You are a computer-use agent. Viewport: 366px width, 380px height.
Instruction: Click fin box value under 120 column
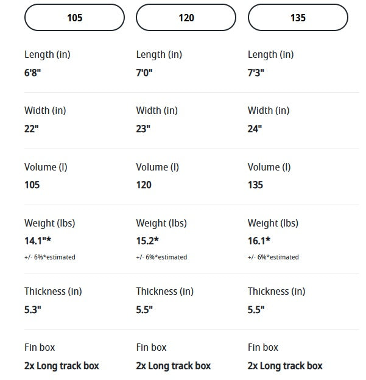tap(173, 365)
